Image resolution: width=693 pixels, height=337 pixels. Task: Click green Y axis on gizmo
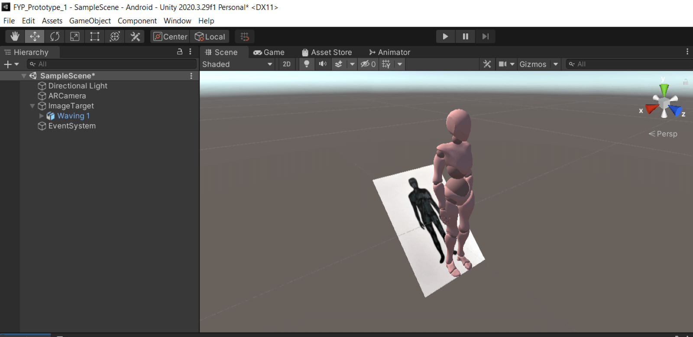point(664,90)
